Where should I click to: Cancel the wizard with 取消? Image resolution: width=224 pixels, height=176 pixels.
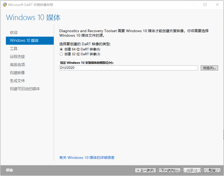point(211,170)
